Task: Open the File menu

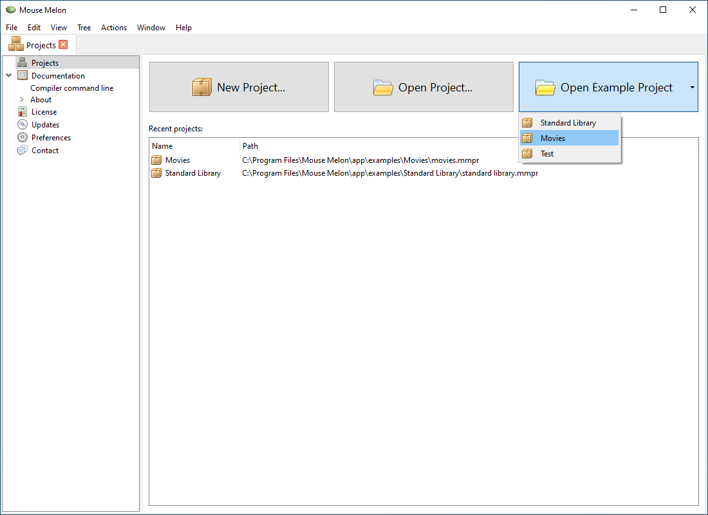Action: tap(12, 28)
